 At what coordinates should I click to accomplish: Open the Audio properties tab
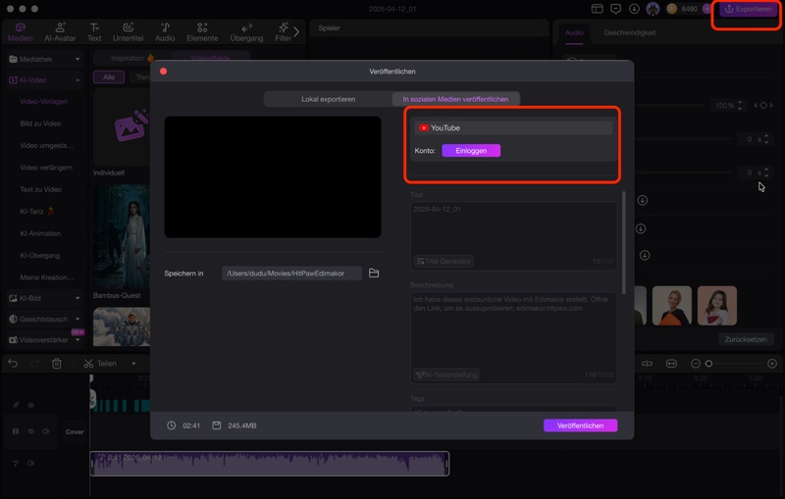(574, 32)
